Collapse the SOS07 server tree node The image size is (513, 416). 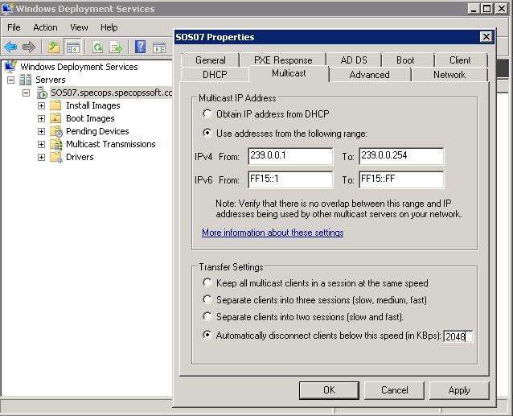pos(27,93)
